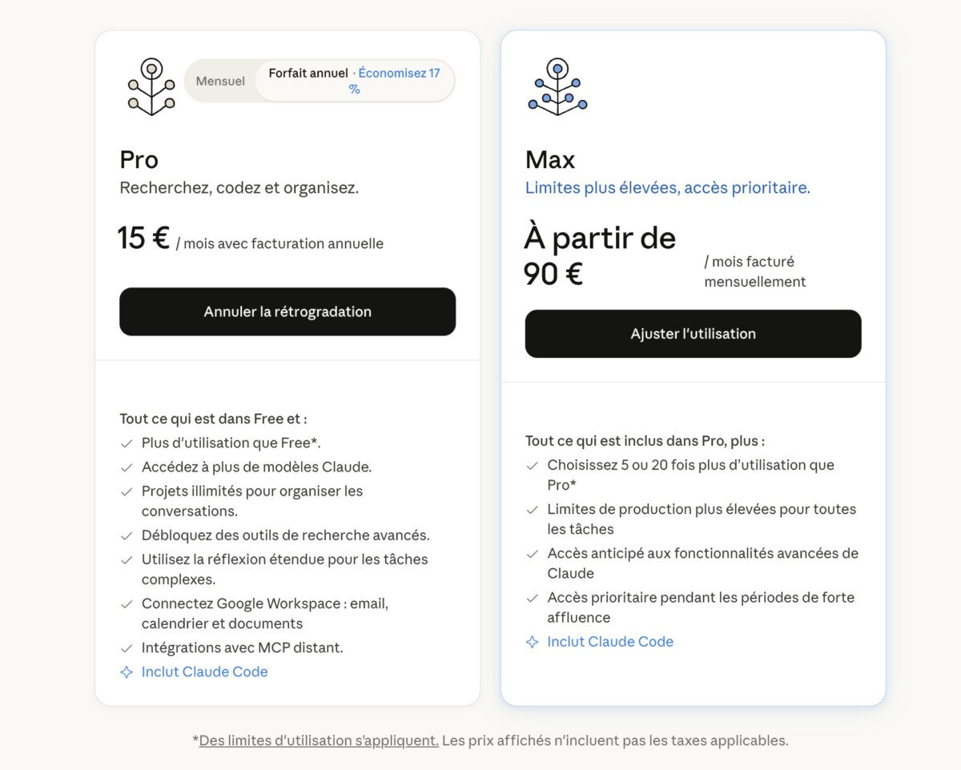
Task: Open 'Inclut Claude Code' link in Pro card
Action: click(x=204, y=672)
